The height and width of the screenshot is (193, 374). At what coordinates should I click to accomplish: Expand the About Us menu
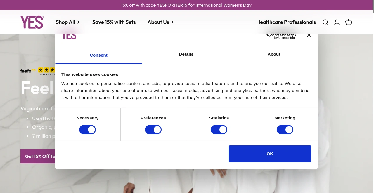coord(160,22)
